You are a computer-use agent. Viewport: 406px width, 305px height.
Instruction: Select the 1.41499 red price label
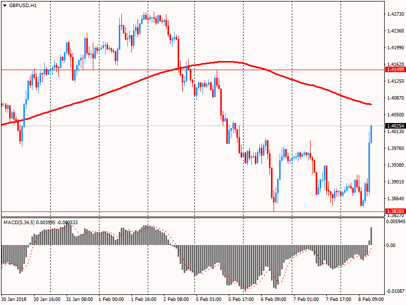coord(395,70)
